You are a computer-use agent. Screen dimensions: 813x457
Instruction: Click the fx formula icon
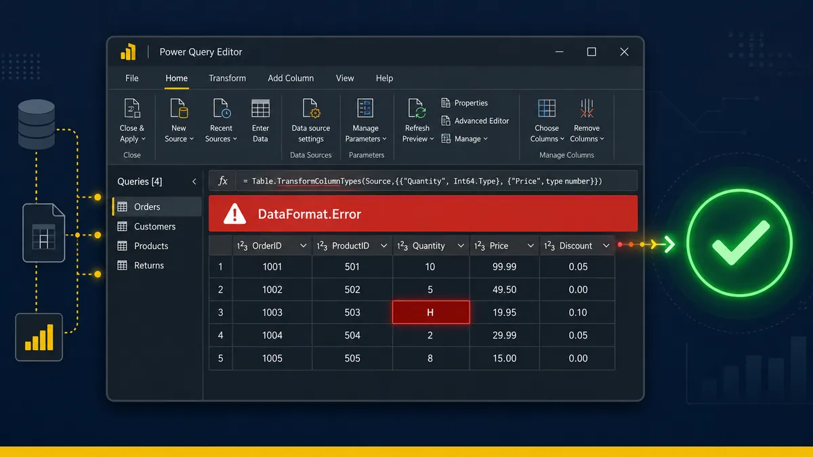coord(222,181)
